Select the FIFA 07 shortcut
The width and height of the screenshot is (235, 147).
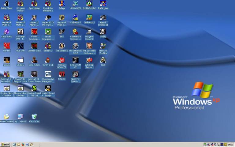[x=62, y=74]
